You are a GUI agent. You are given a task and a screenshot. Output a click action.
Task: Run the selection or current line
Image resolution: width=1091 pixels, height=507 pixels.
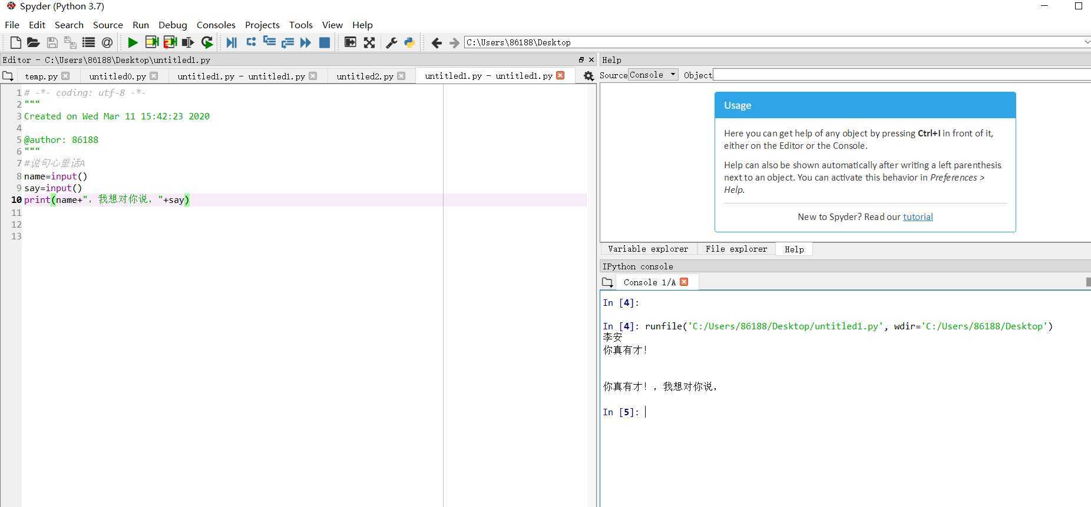point(188,42)
